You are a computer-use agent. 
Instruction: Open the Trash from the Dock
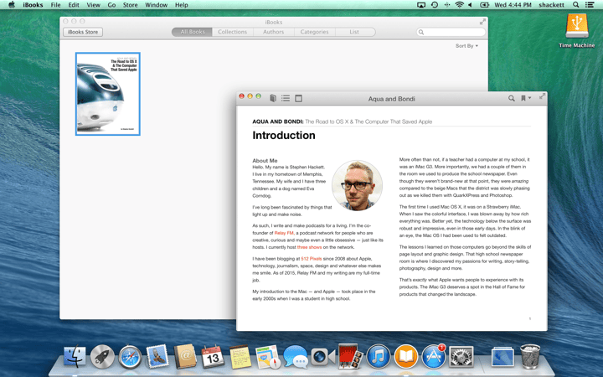[530, 357]
